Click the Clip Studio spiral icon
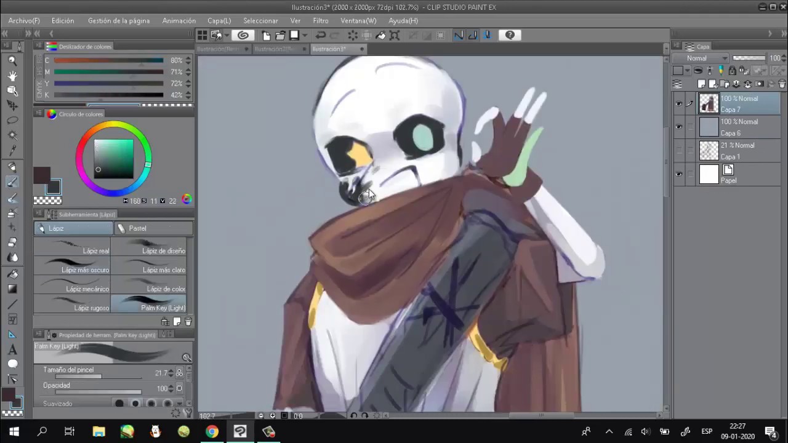Viewport: 788px width, 443px height. [x=243, y=35]
